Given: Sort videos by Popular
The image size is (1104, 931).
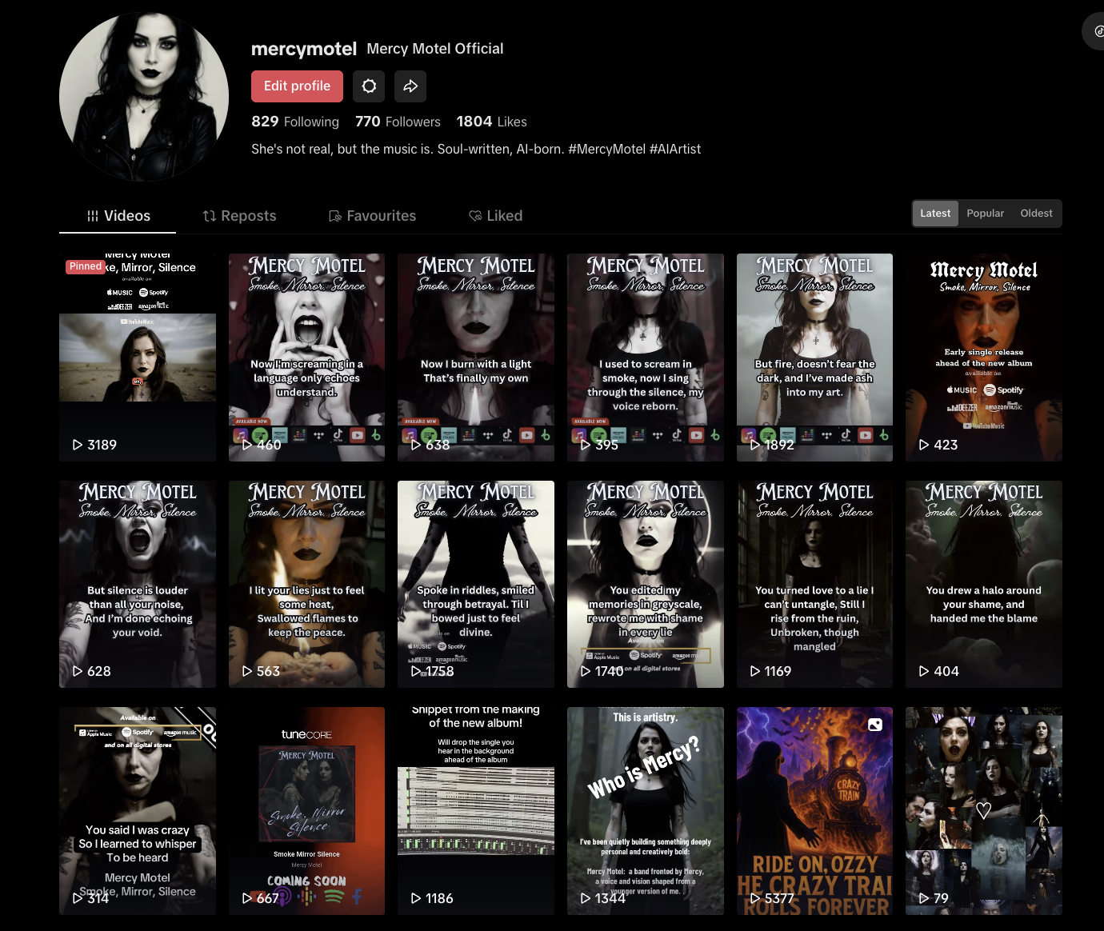Looking at the screenshot, I should click(x=985, y=214).
